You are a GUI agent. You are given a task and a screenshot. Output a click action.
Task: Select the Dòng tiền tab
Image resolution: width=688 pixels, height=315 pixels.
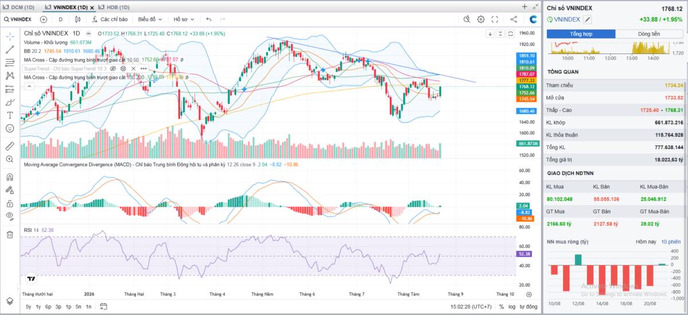click(x=649, y=34)
